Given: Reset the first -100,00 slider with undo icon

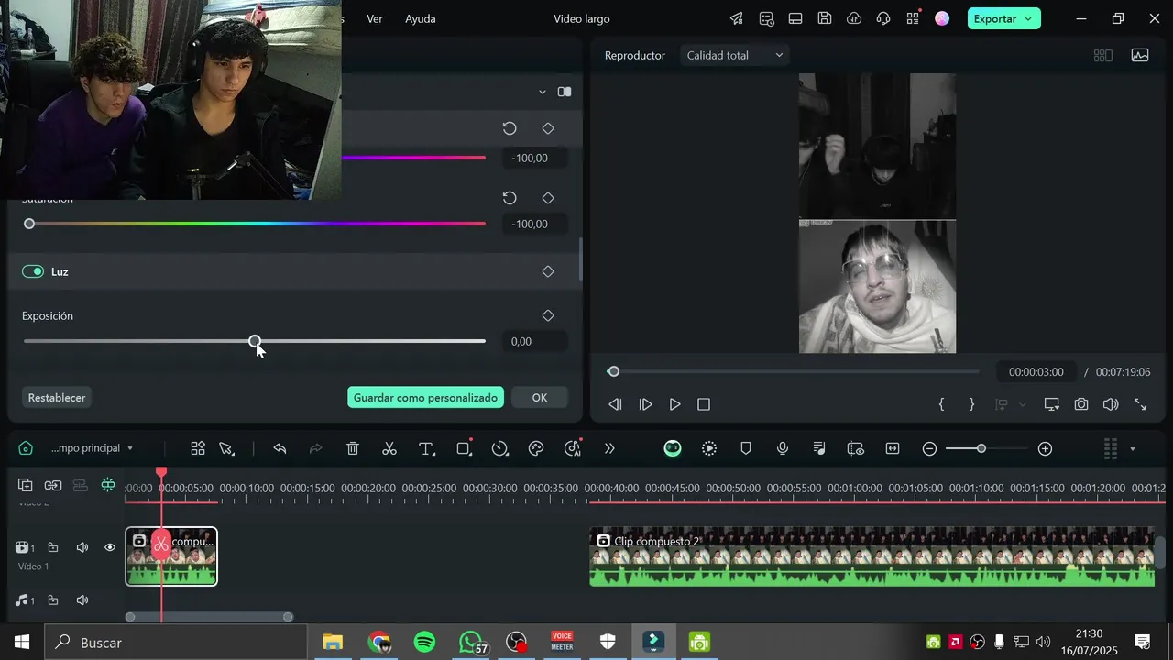Looking at the screenshot, I should click(x=510, y=128).
